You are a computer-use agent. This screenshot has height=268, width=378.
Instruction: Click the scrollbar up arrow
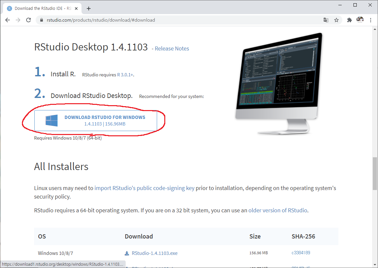click(375, 29)
